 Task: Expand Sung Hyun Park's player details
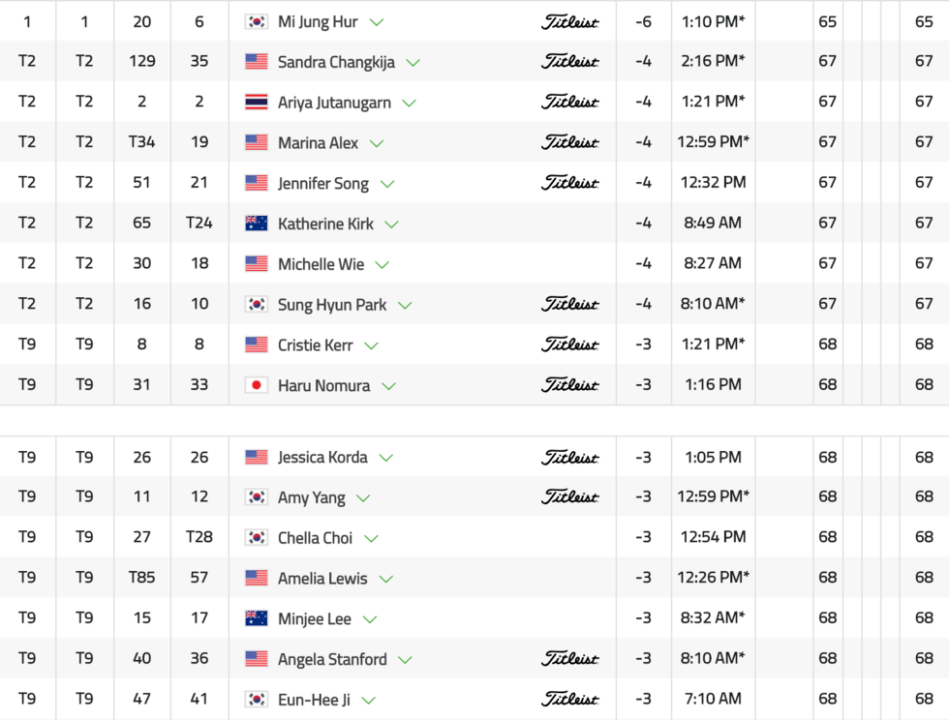click(x=405, y=305)
